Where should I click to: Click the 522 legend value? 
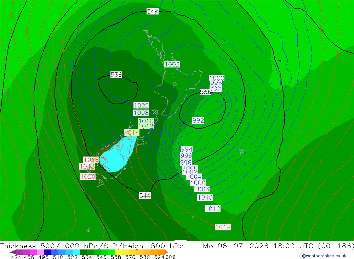coord(72,257)
